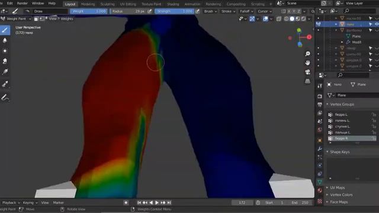Open the Cursor settings dropdown
379x213 pixels.
click(x=265, y=11)
